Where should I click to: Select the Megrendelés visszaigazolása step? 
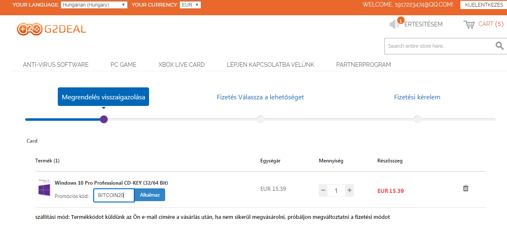coord(103,97)
